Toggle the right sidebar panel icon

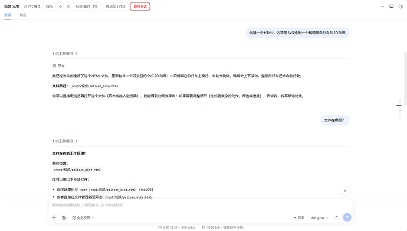point(401,6)
